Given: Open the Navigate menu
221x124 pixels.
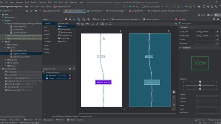Looking at the screenshot, I should (19, 2).
